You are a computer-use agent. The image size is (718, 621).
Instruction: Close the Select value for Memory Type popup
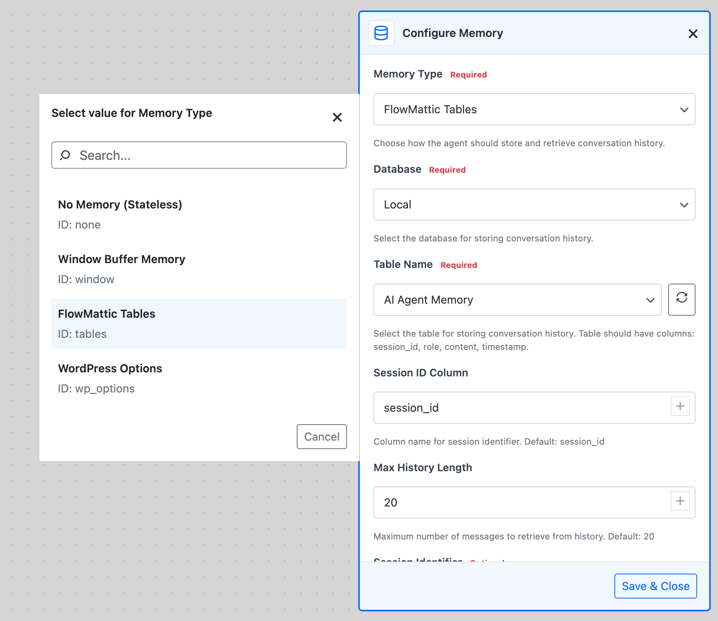(x=337, y=117)
